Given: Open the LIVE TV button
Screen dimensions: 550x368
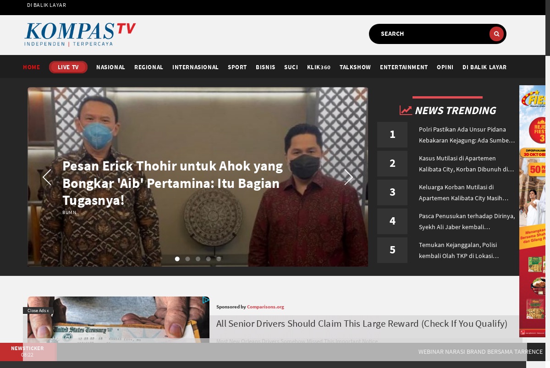Looking at the screenshot, I should (x=68, y=67).
